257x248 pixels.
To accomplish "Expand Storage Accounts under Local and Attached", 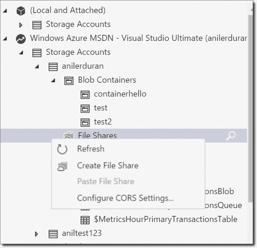I will tap(21, 25).
